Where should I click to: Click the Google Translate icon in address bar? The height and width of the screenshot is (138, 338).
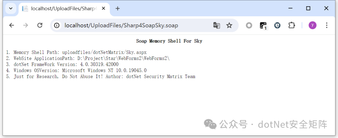(217, 25)
